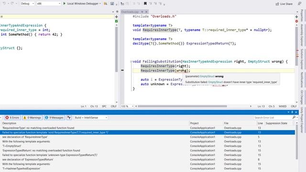The image size is (306, 172).
Task: Collapse the FailingSubstitution function outline
Action: tap(131, 62)
